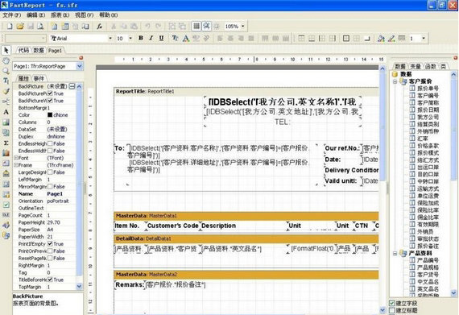Toggle MirrorMargins checkbox
The height and width of the screenshot is (315, 459).
51,186
